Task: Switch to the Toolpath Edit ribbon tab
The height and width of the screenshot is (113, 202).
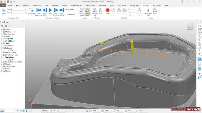Action: coord(37,5)
